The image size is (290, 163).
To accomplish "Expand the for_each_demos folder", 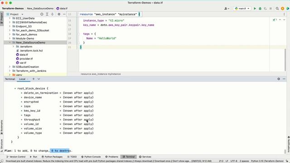I will [x=10, y=34].
